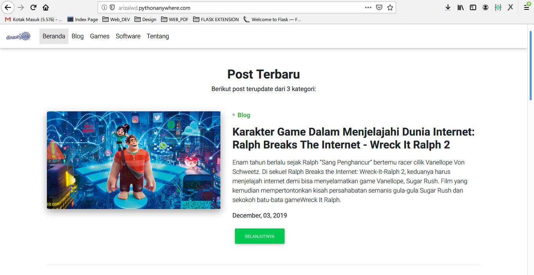Click the December, 03, 2019 date text

point(260,216)
